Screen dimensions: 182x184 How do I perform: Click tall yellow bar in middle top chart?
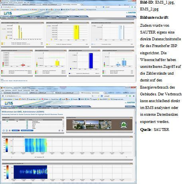click(76, 32)
